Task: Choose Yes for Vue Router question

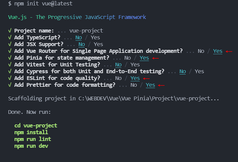Action: [x=218, y=51]
